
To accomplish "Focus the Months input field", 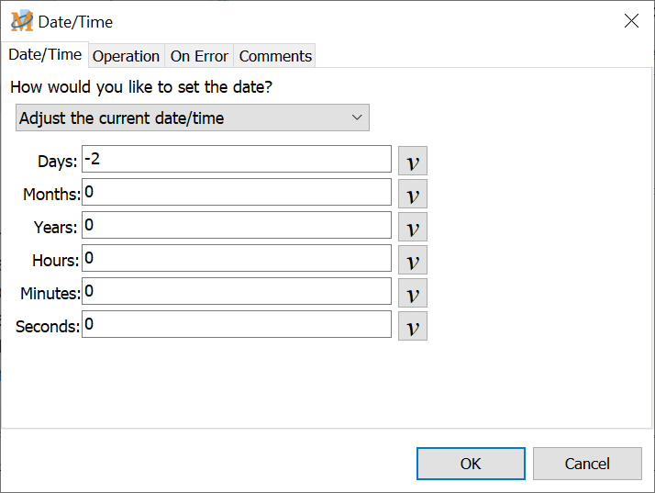I will (236, 192).
